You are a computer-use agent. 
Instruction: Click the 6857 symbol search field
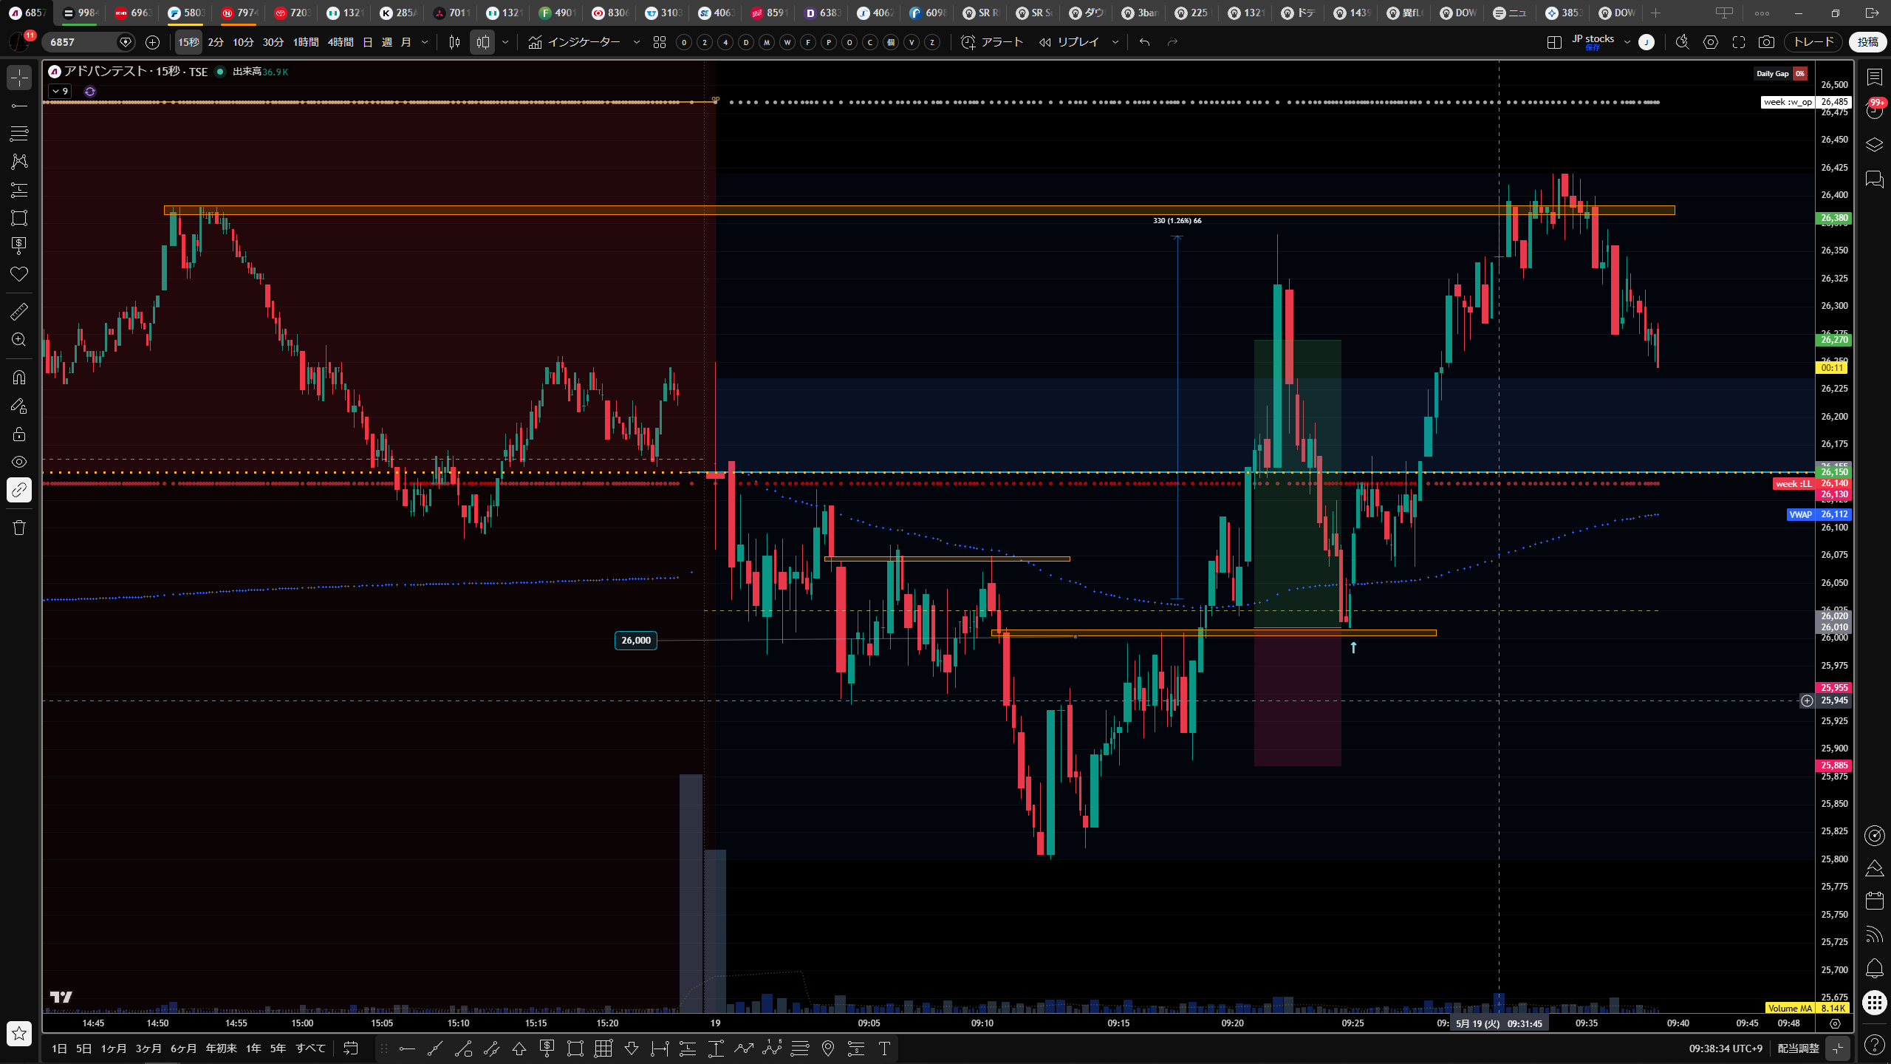81,42
